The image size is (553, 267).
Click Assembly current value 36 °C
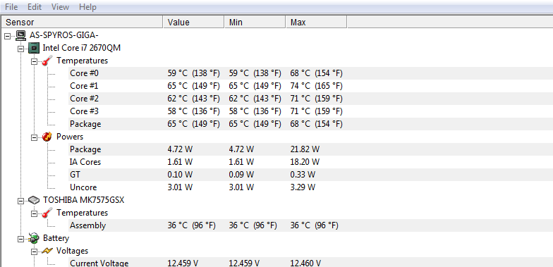192,225
